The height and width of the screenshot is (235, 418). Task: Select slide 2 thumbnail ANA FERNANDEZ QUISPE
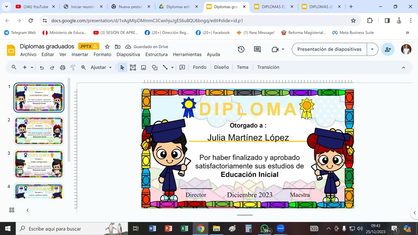tap(39, 131)
